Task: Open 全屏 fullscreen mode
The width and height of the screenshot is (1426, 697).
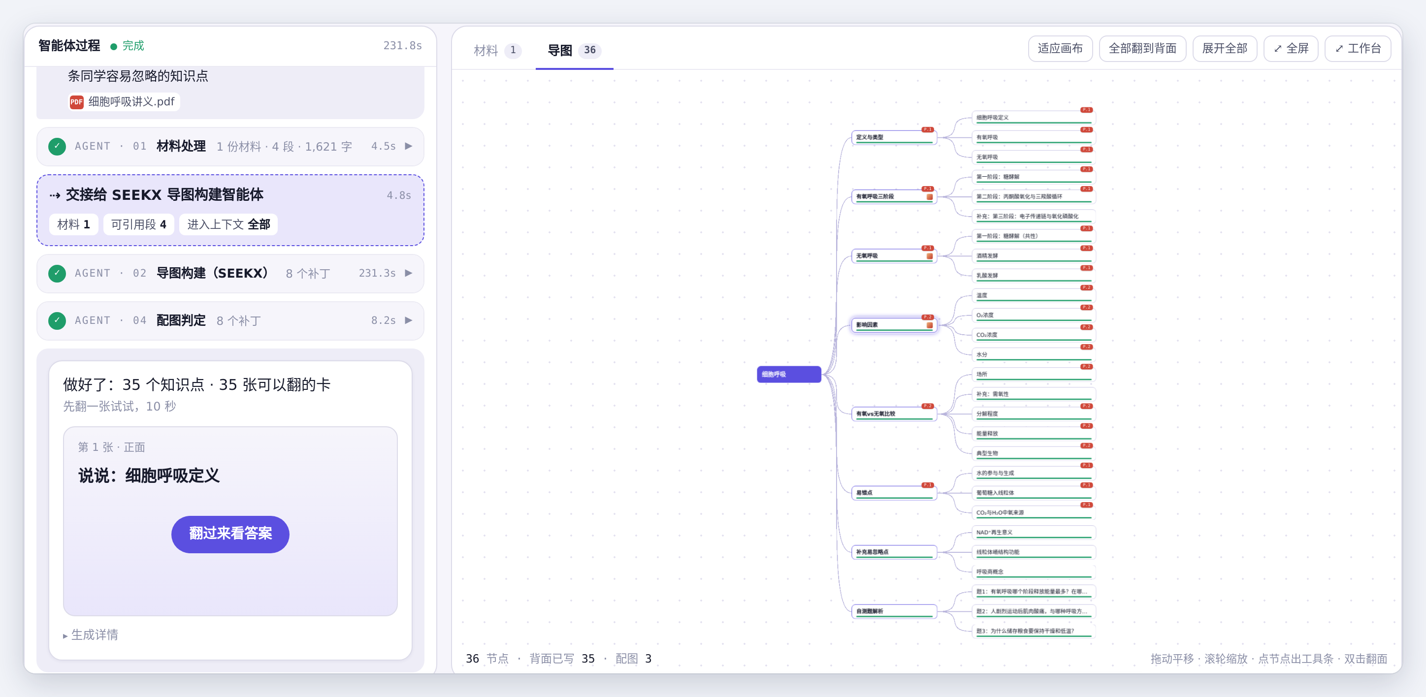Action: click(x=1291, y=49)
